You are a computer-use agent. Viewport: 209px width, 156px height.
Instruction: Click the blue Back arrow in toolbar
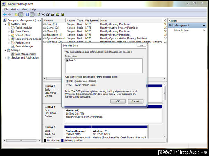(x=5, y=14)
